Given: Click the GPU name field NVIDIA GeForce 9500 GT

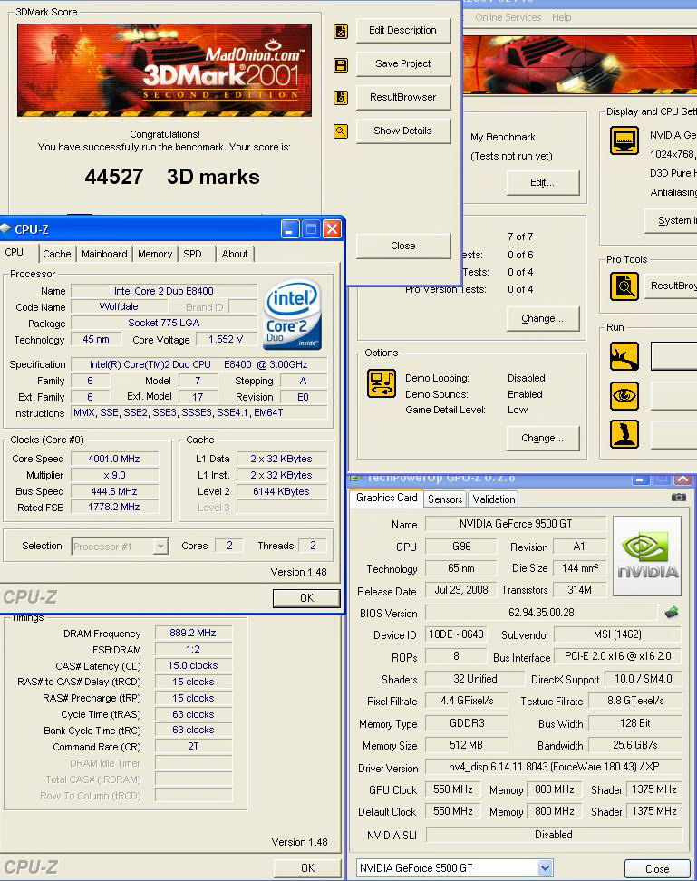Looking at the screenshot, I should [516, 524].
